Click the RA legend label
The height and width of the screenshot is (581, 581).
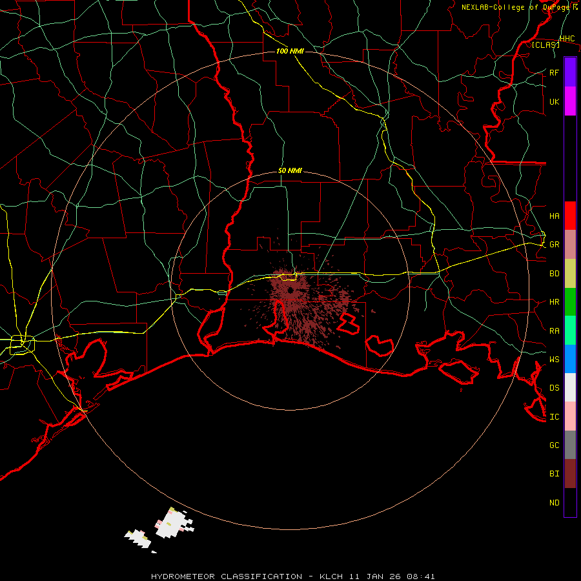[554, 331]
